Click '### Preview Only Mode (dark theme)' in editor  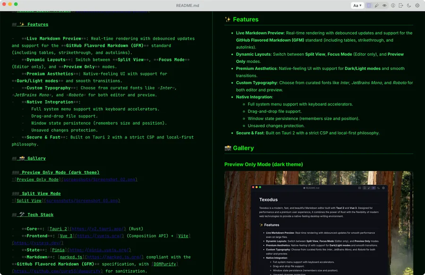tap(56, 172)
